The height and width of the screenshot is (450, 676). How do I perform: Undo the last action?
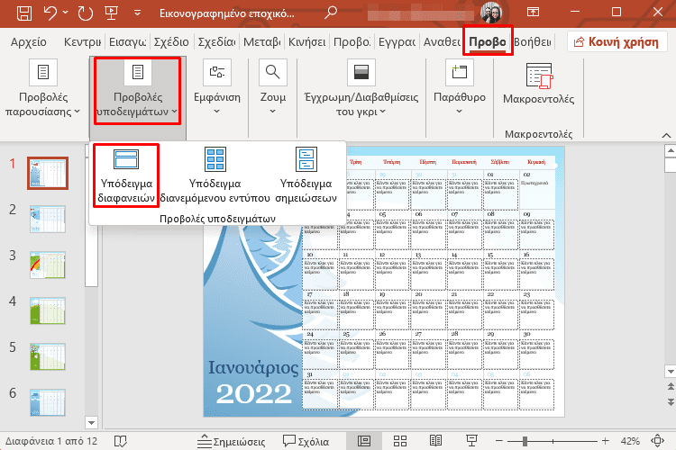[x=50, y=13]
